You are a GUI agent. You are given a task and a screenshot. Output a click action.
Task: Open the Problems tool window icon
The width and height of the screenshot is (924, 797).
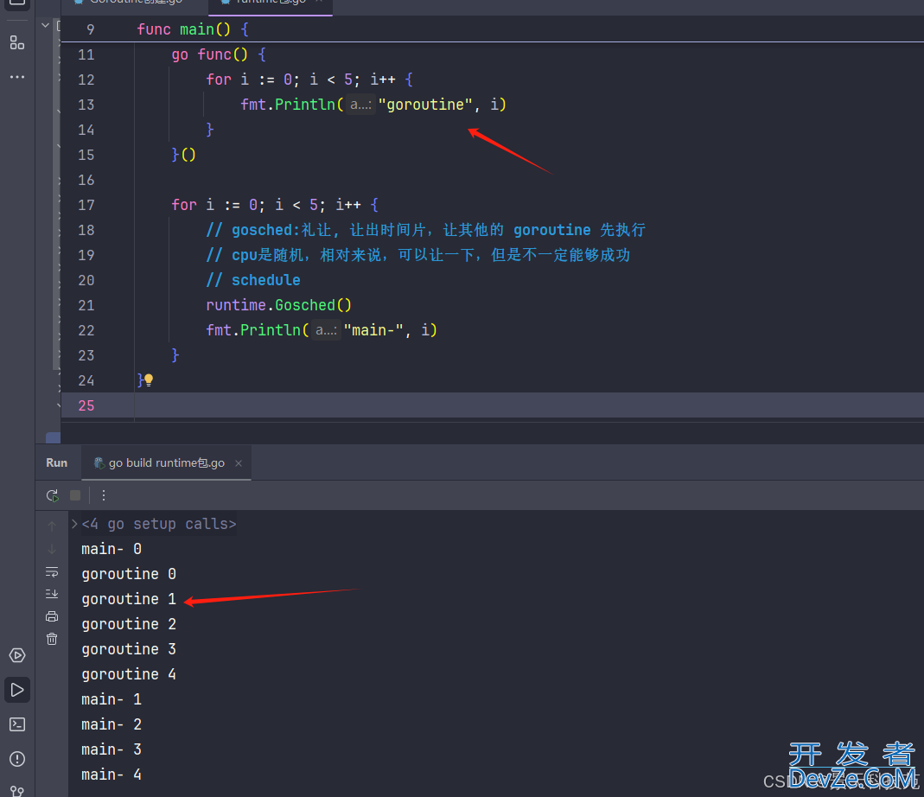[x=17, y=759]
